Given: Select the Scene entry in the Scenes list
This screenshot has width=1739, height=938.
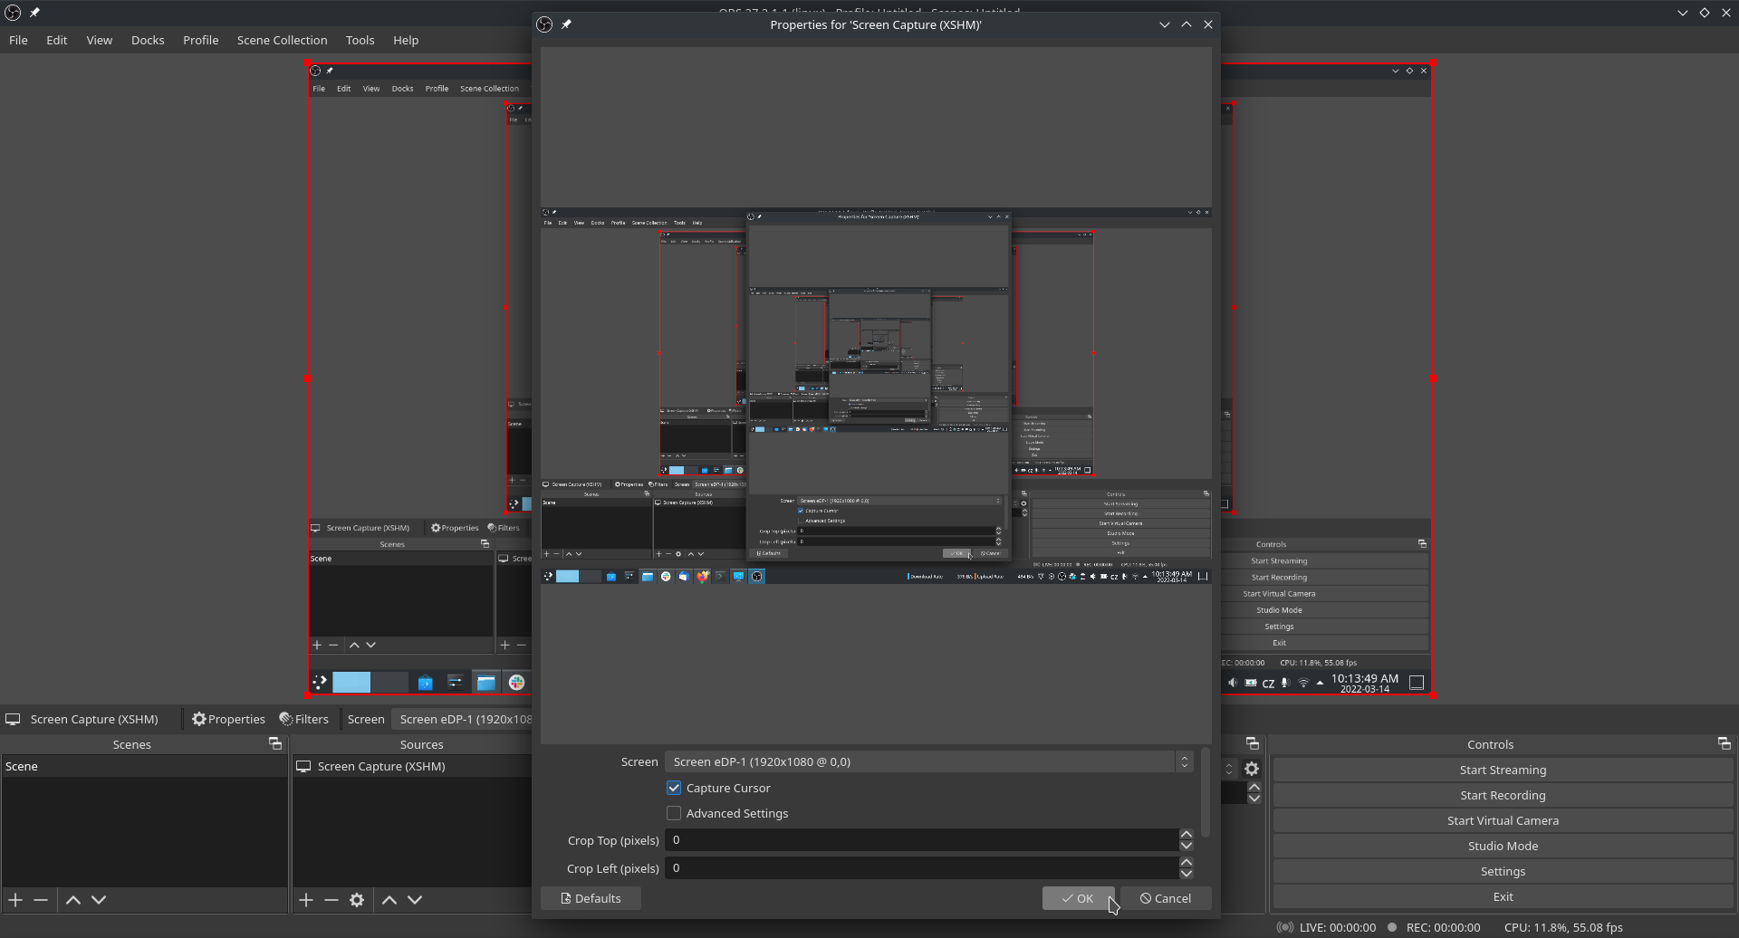Looking at the screenshot, I should (144, 766).
